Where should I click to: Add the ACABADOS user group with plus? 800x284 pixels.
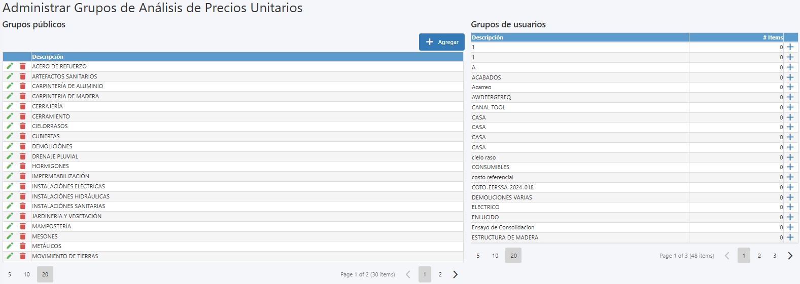tap(790, 77)
